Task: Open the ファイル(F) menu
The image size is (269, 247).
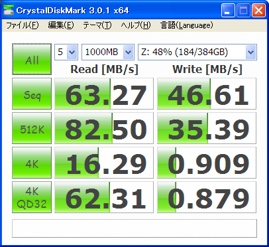Action: [x=23, y=25]
